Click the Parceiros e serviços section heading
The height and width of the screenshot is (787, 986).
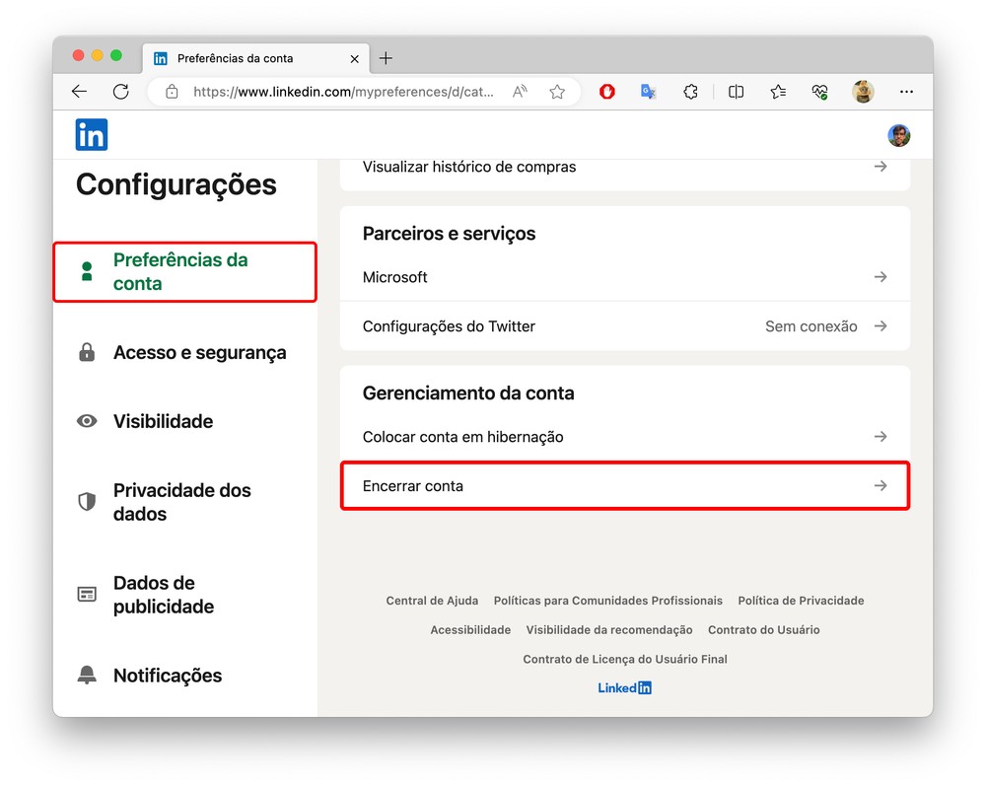[449, 234]
